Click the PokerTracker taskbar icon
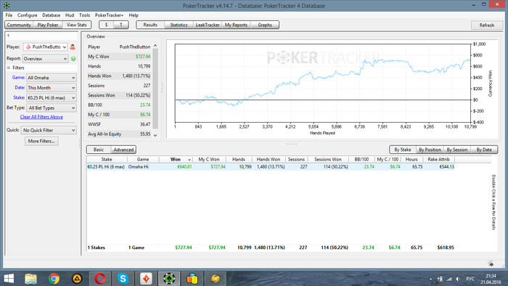Image resolution: width=508 pixels, height=286 pixels. (x=169, y=279)
